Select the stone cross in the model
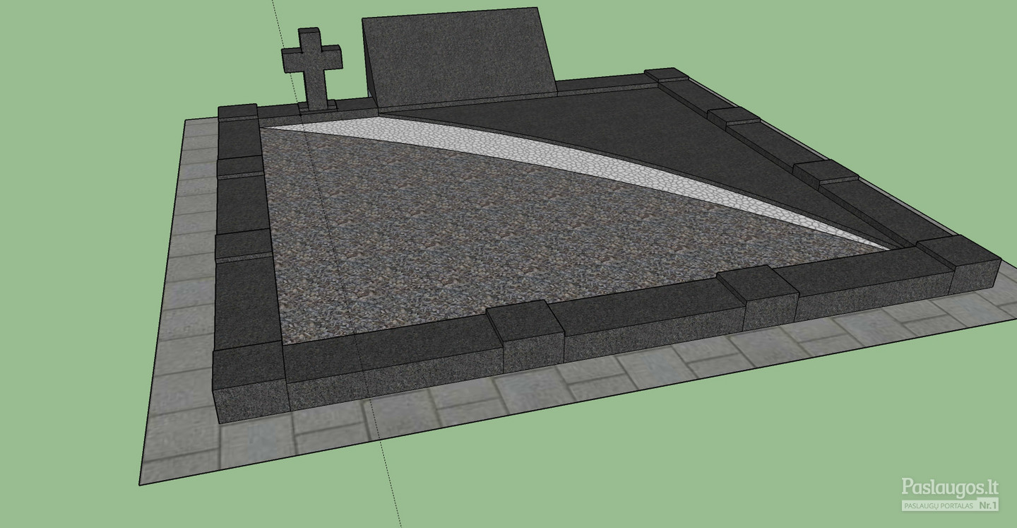The image size is (1017, 528). click(312, 69)
